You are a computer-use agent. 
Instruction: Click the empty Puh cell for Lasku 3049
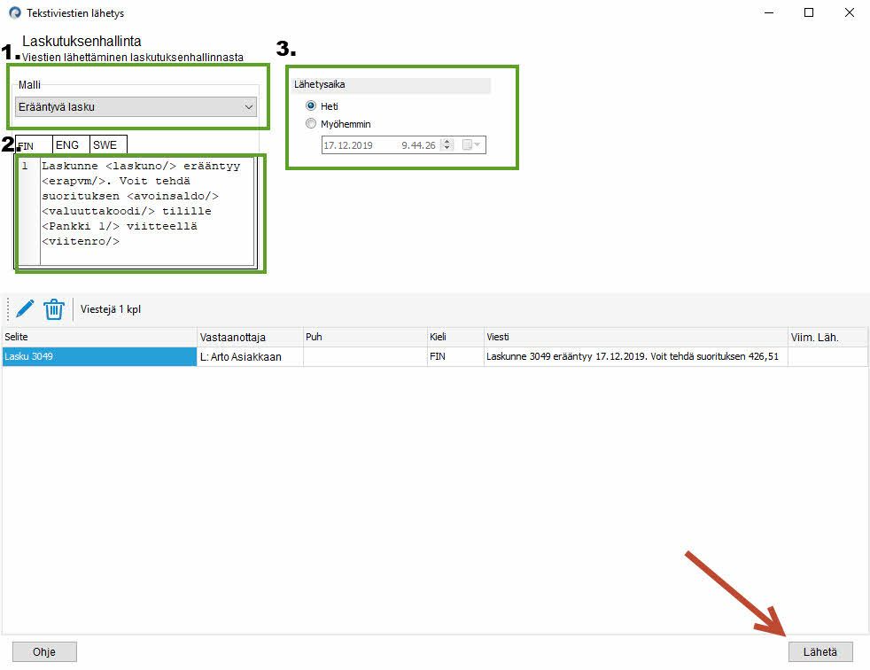(365, 356)
